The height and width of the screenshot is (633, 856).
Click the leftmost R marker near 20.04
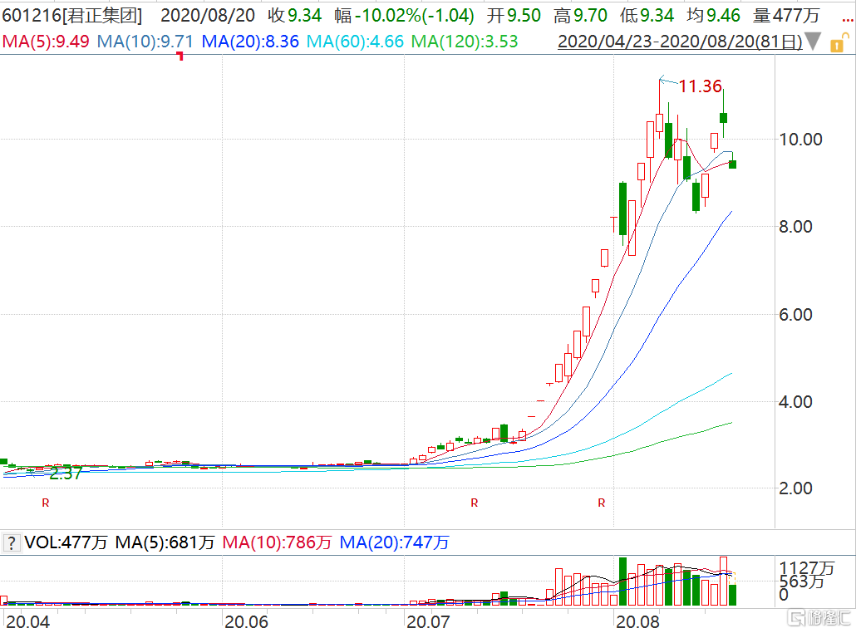tap(47, 503)
